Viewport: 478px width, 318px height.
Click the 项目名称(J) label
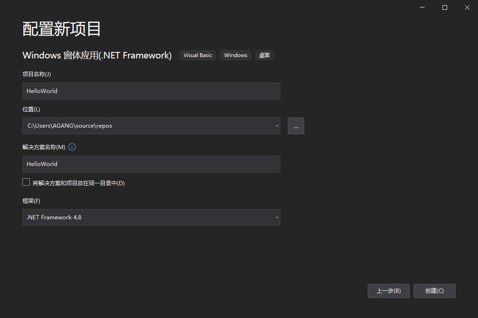(36, 74)
